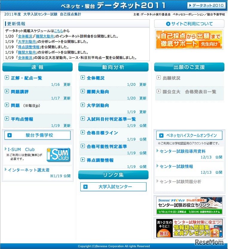Click arrow icon beside 得点調整情報 in 動向分析
228x249 pixels.
(83, 160)
